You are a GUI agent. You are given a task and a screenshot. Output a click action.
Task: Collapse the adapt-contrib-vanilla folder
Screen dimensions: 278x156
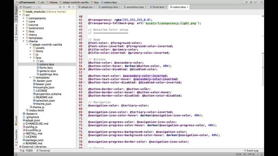point(27,45)
